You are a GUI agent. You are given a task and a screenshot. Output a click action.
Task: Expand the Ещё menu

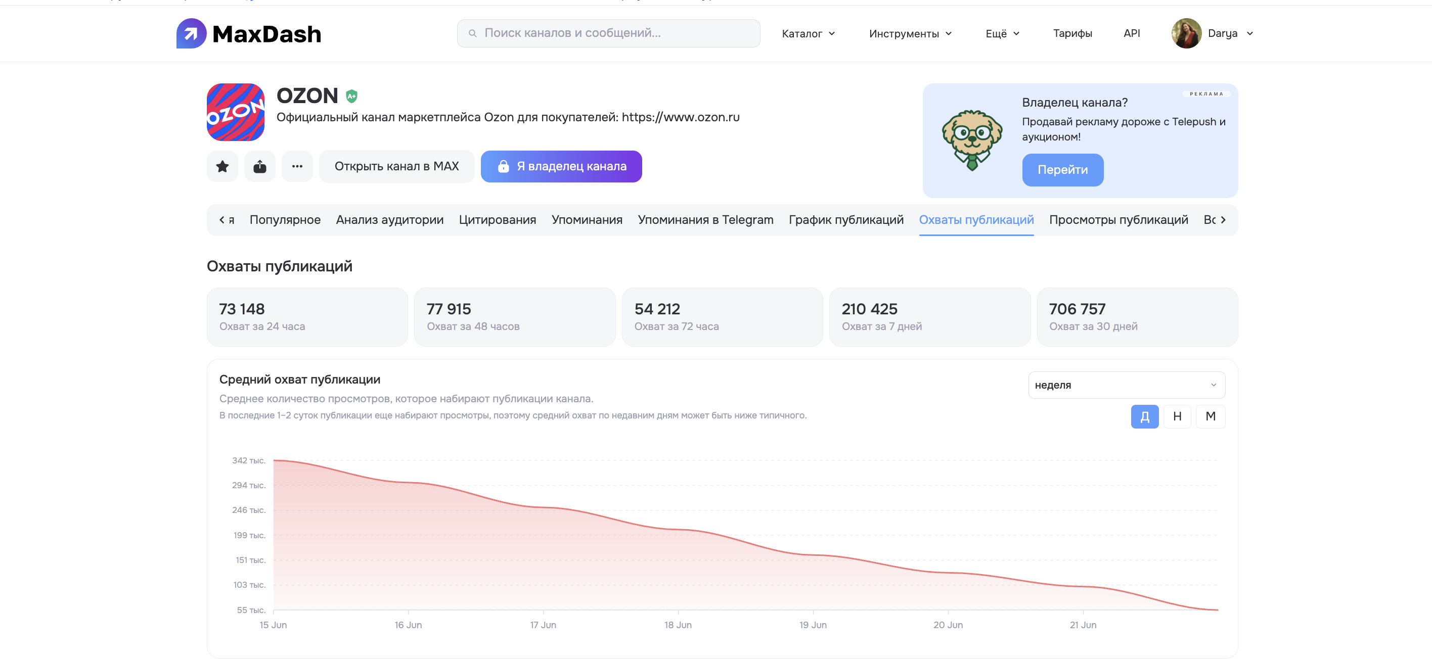1002,33
